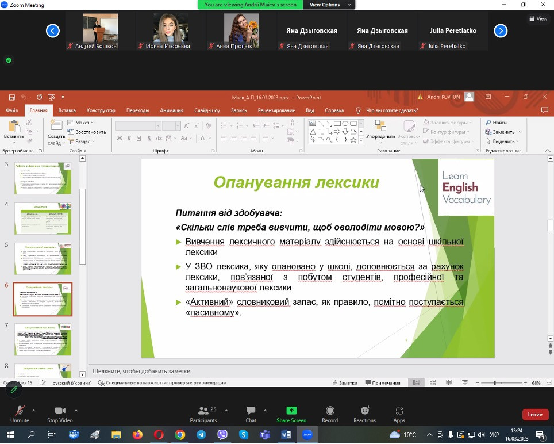Screen dimensions: 554x444
Task: Switch to the Анимация ribbon tab
Action: pos(171,110)
